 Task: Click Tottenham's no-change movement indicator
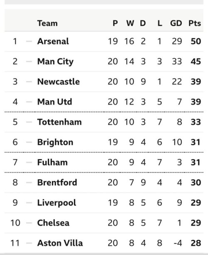(x=29, y=122)
